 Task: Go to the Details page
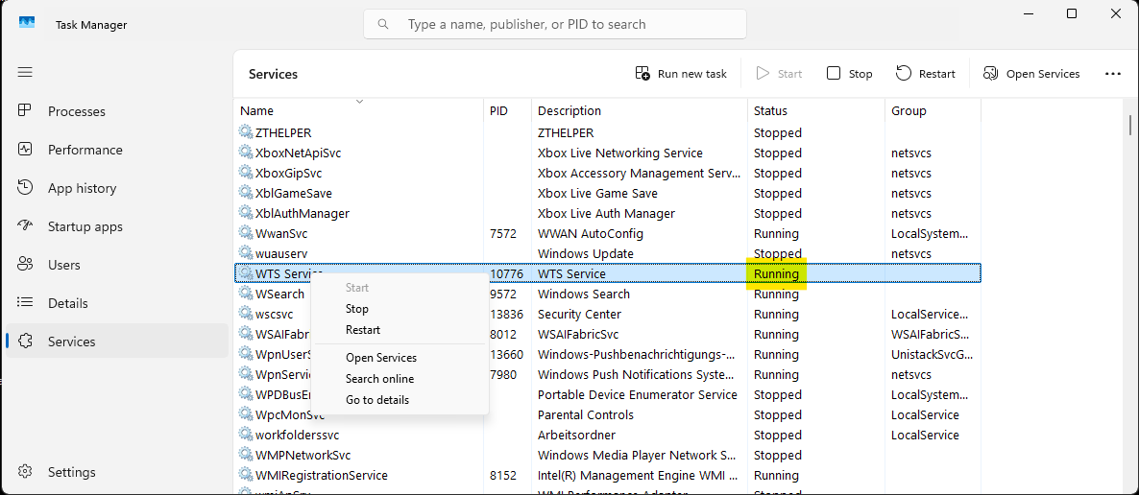(x=67, y=303)
